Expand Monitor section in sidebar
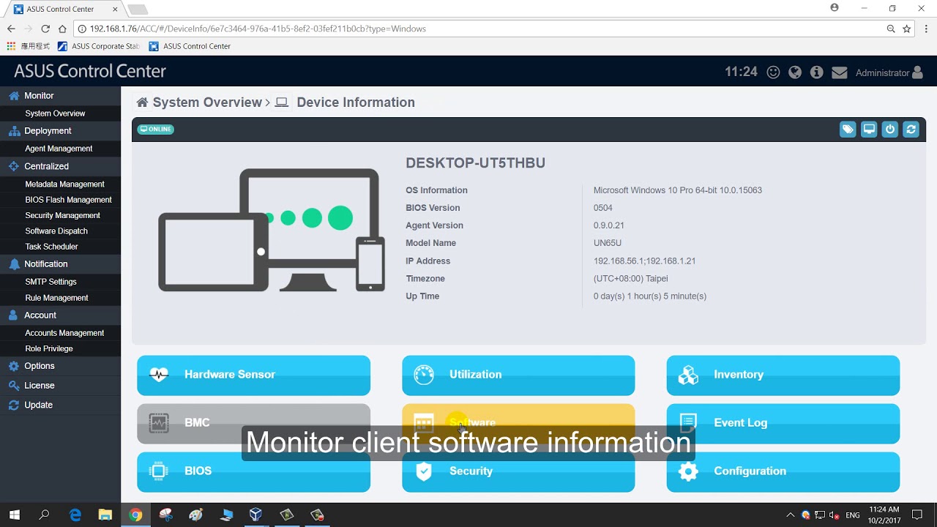 (x=60, y=96)
